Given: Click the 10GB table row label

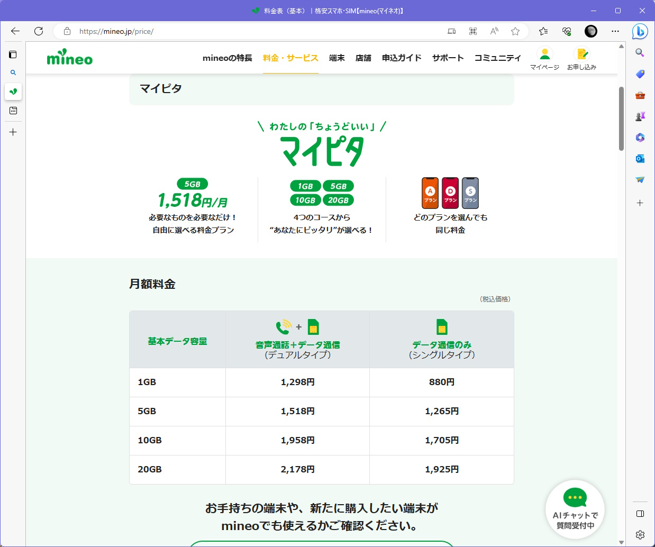Looking at the screenshot, I should (150, 440).
